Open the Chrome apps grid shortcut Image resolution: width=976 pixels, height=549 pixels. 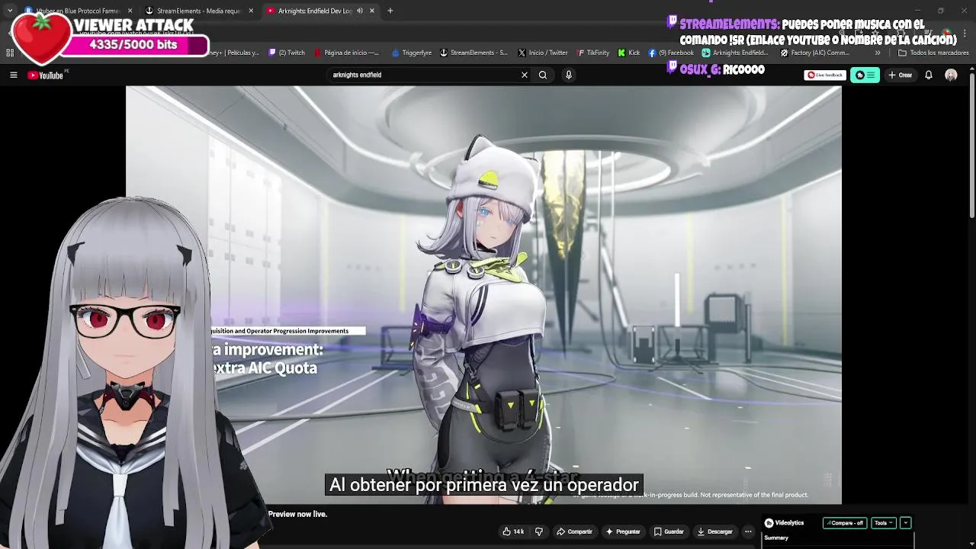click(10, 53)
